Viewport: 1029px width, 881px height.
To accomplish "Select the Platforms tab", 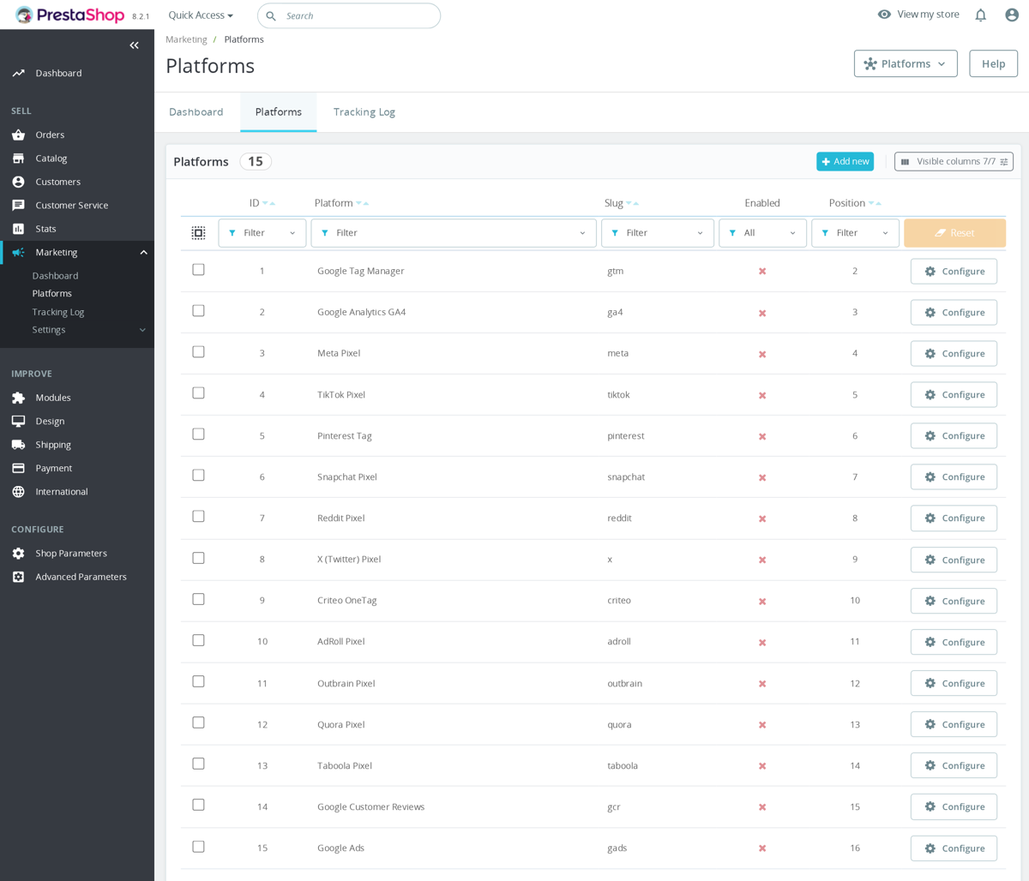I will pyautogui.click(x=279, y=112).
